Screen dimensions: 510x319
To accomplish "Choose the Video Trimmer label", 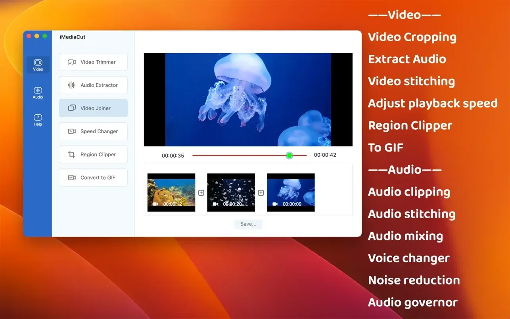I will point(98,62).
